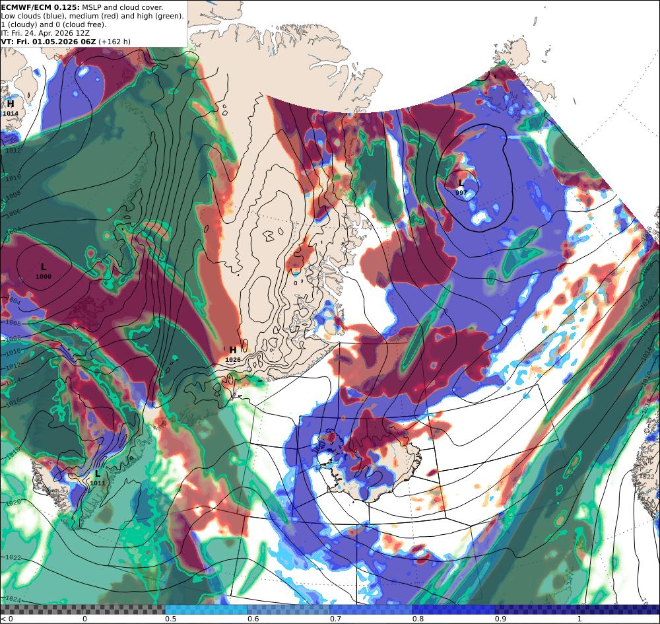
Task: Click the '0.6' color bar tick label
Action: pos(253,619)
